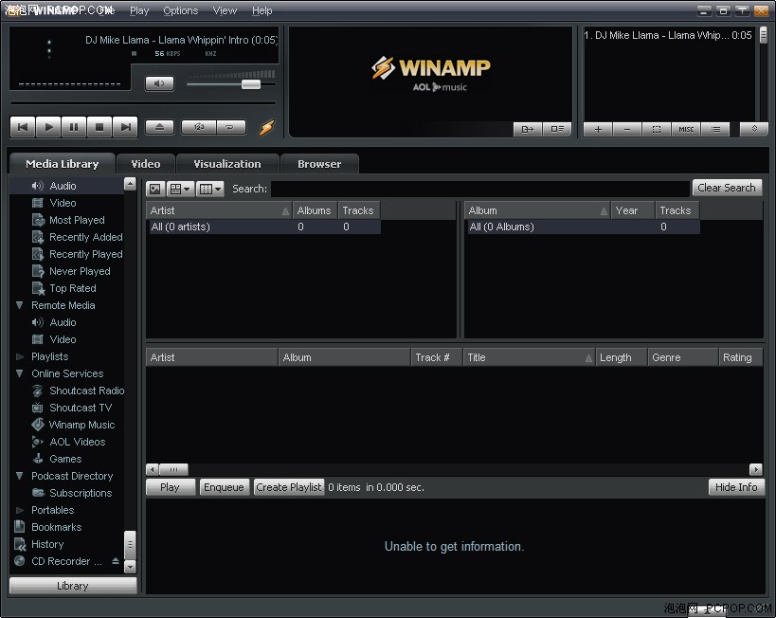Click the Library button at bottom
The height and width of the screenshot is (618, 776).
click(x=73, y=586)
